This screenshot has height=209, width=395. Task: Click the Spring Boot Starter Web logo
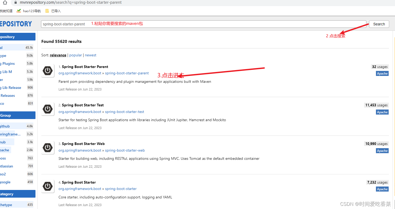pyautogui.click(x=48, y=148)
